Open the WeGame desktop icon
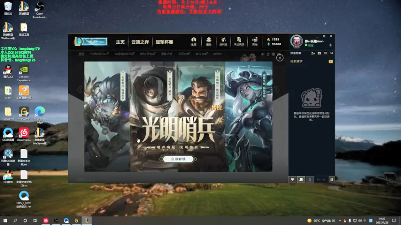 (x=24, y=113)
